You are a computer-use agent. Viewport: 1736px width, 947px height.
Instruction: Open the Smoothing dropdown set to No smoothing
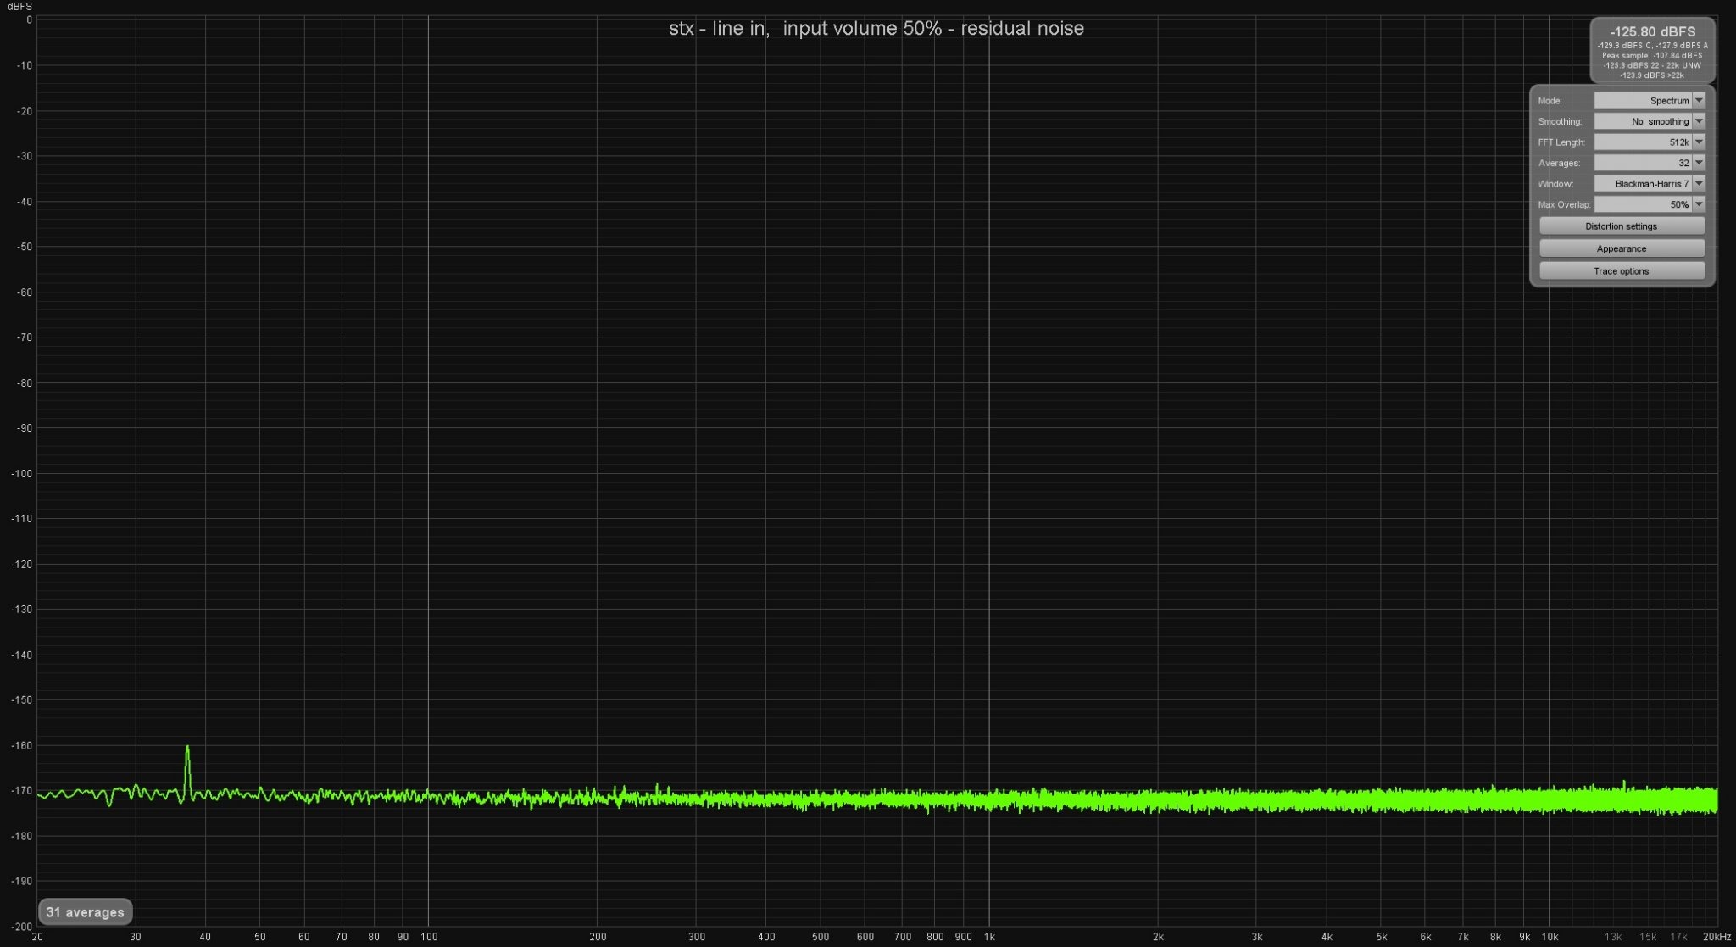(1649, 121)
